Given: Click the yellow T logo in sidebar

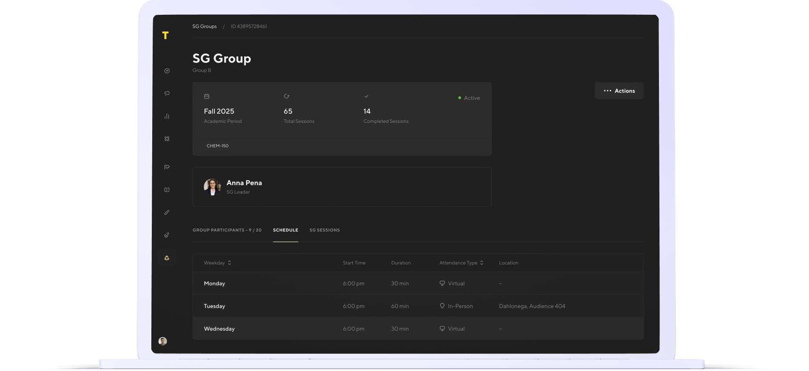Looking at the screenshot, I should (x=165, y=36).
